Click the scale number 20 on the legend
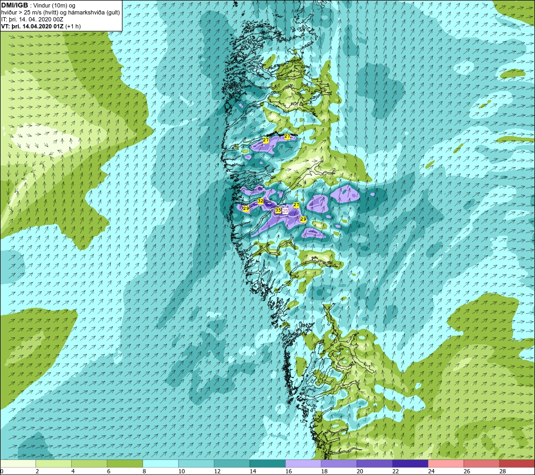This screenshot has height=475, width=535. 360,471
